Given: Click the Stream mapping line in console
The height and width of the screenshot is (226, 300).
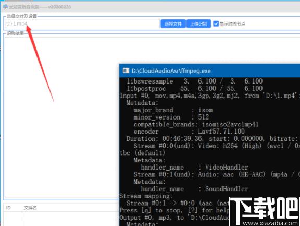Looking at the screenshot, I should coord(146,196).
